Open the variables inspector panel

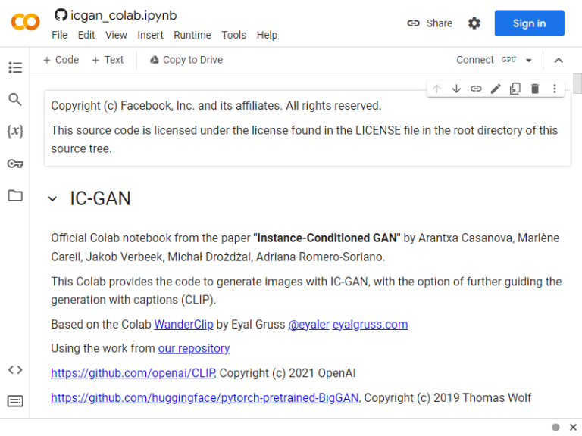(x=15, y=131)
